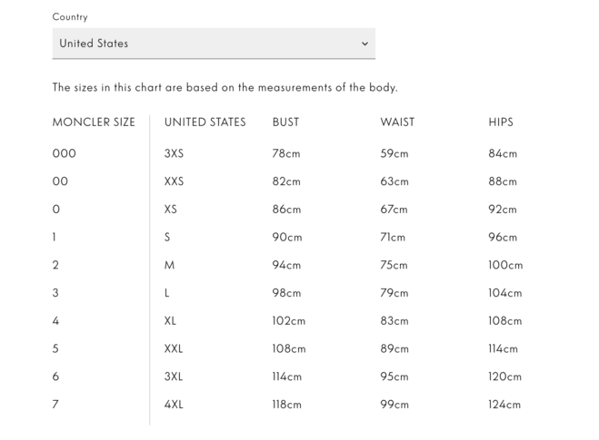
Task: Open the Country dropdown showing United States
Action: tap(214, 44)
